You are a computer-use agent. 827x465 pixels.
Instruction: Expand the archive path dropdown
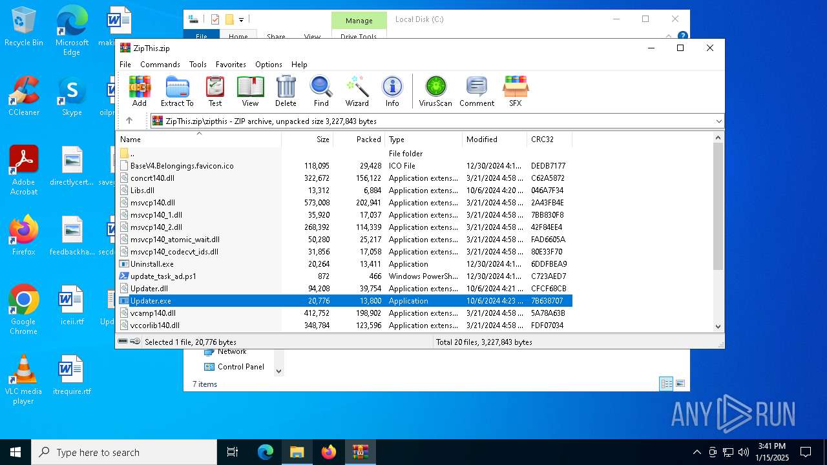718,121
